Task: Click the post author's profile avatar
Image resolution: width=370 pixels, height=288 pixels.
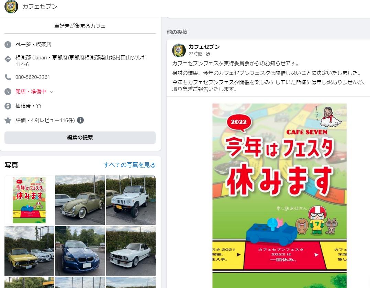Action: (x=179, y=50)
